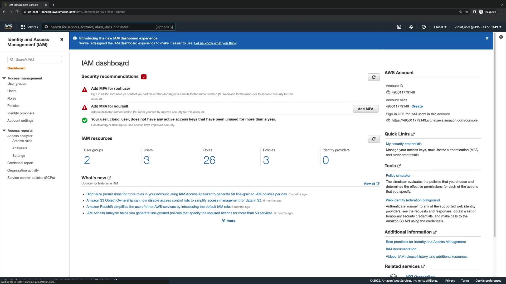The width and height of the screenshot is (506, 284).
Task: Collapse the Access reports section
Action: coord(4,130)
